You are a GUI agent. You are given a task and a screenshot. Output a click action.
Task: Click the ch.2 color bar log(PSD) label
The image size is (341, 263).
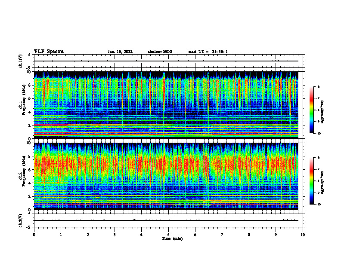coord(322,183)
